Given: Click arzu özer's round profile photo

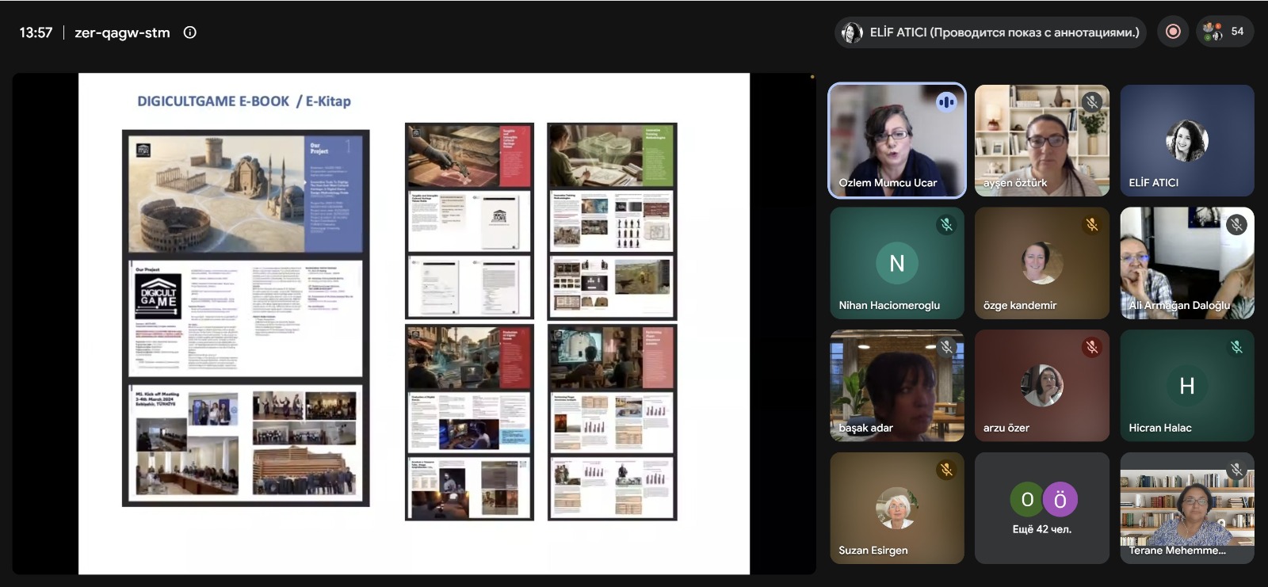Looking at the screenshot, I should [1042, 386].
